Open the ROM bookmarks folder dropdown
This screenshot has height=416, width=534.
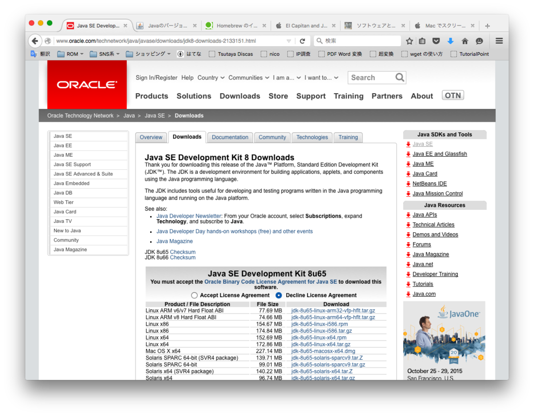(x=70, y=54)
